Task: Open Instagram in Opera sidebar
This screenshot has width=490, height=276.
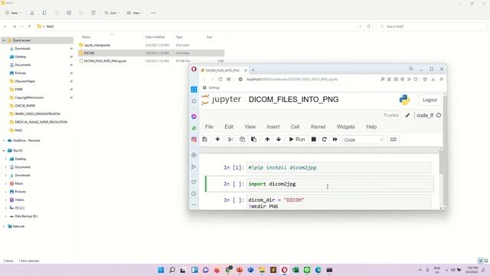Action: pyautogui.click(x=194, y=140)
